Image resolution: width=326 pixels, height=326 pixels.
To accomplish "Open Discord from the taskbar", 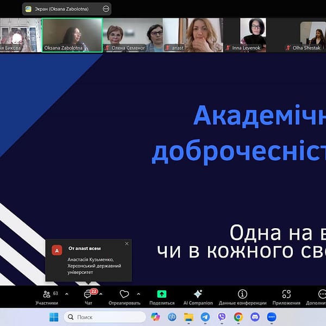I will (255, 317).
